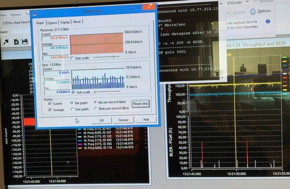Image resolution: width=290 pixels, height=189 pixels.
Task: Click the pin/connect tool icon in toolbar
Action: (6, 42)
